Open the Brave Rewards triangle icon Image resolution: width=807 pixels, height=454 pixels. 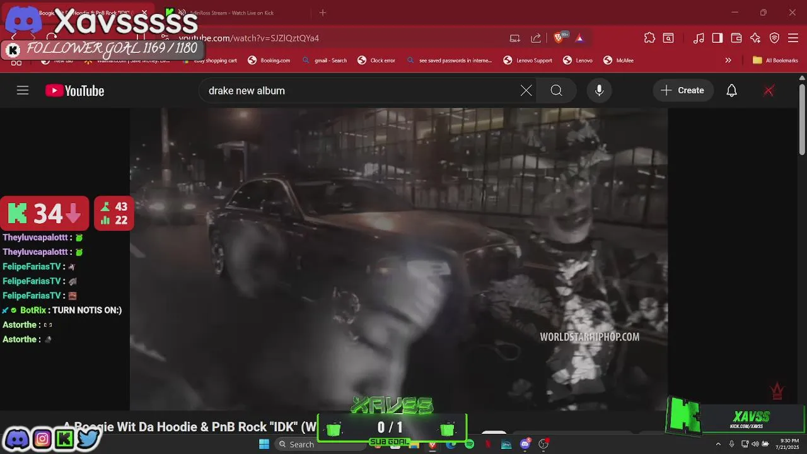tap(579, 38)
